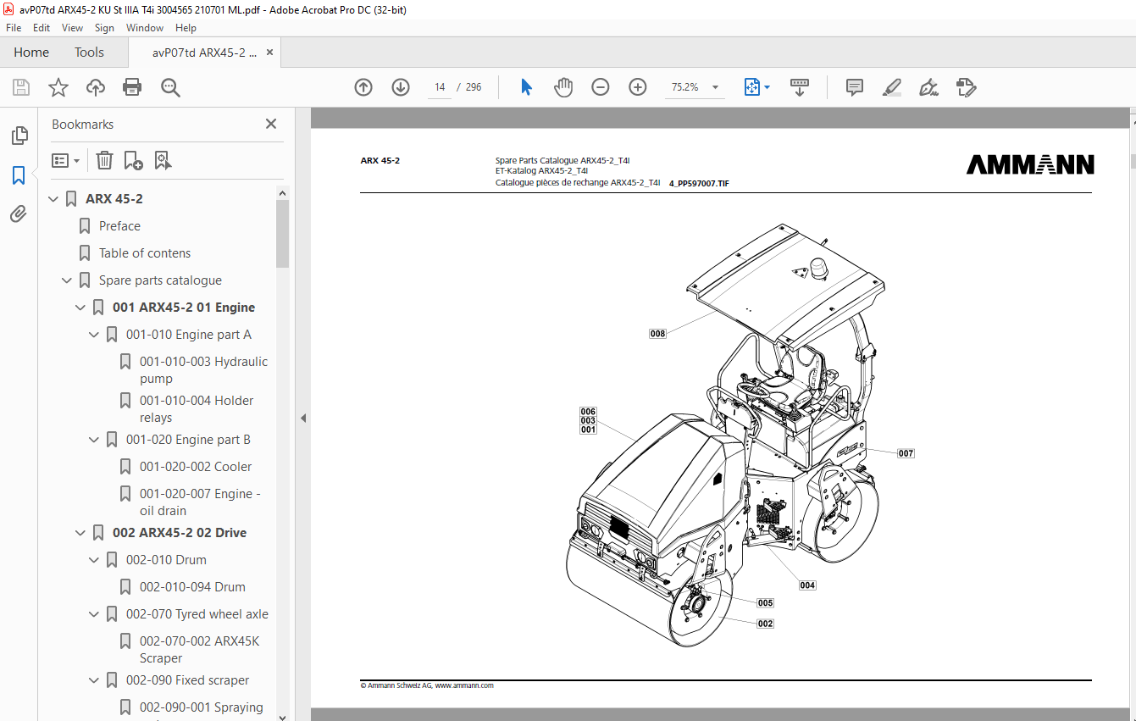Zoom in with the plus icon
The image size is (1136, 721).
pyautogui.click(x=638, y=87)
